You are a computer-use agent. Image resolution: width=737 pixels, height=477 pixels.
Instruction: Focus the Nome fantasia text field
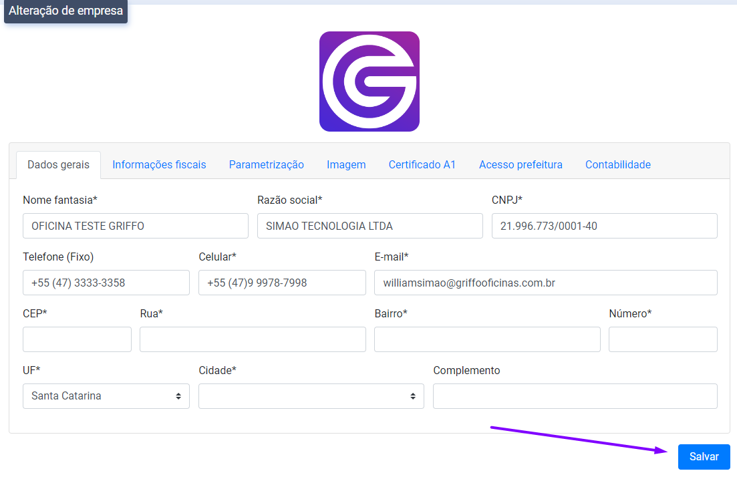[x=135, y=226]
